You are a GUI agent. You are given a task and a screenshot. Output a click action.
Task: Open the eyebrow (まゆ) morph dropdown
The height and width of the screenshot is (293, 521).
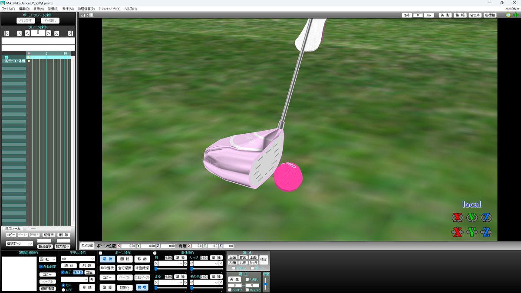(x=171, y=283)
